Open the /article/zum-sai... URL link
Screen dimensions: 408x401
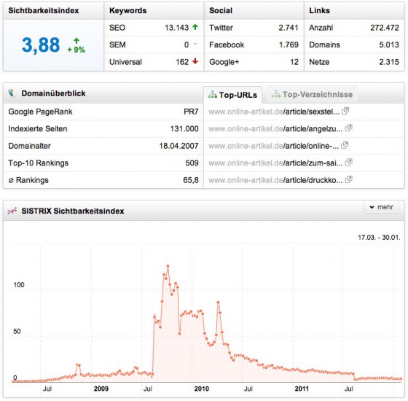click(275, 163)
